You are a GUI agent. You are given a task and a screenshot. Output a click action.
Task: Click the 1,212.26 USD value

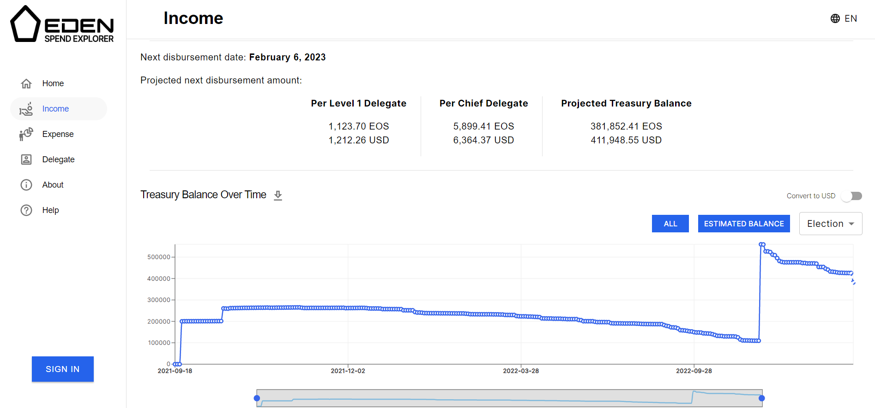(x=359, y=140)
